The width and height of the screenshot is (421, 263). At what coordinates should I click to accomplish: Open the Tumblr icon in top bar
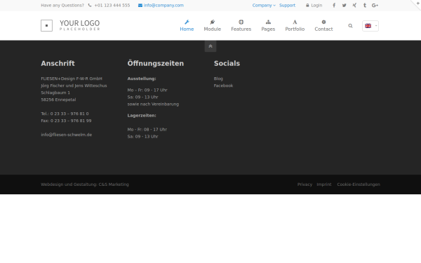click(365, 6)
